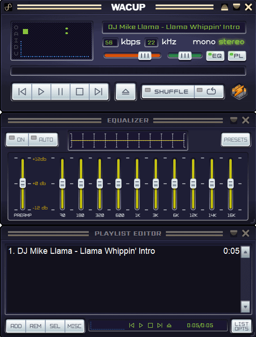Viewport: 256px width, 337px height.
Task: Skip to next track in main window
Action: point(99,92)
